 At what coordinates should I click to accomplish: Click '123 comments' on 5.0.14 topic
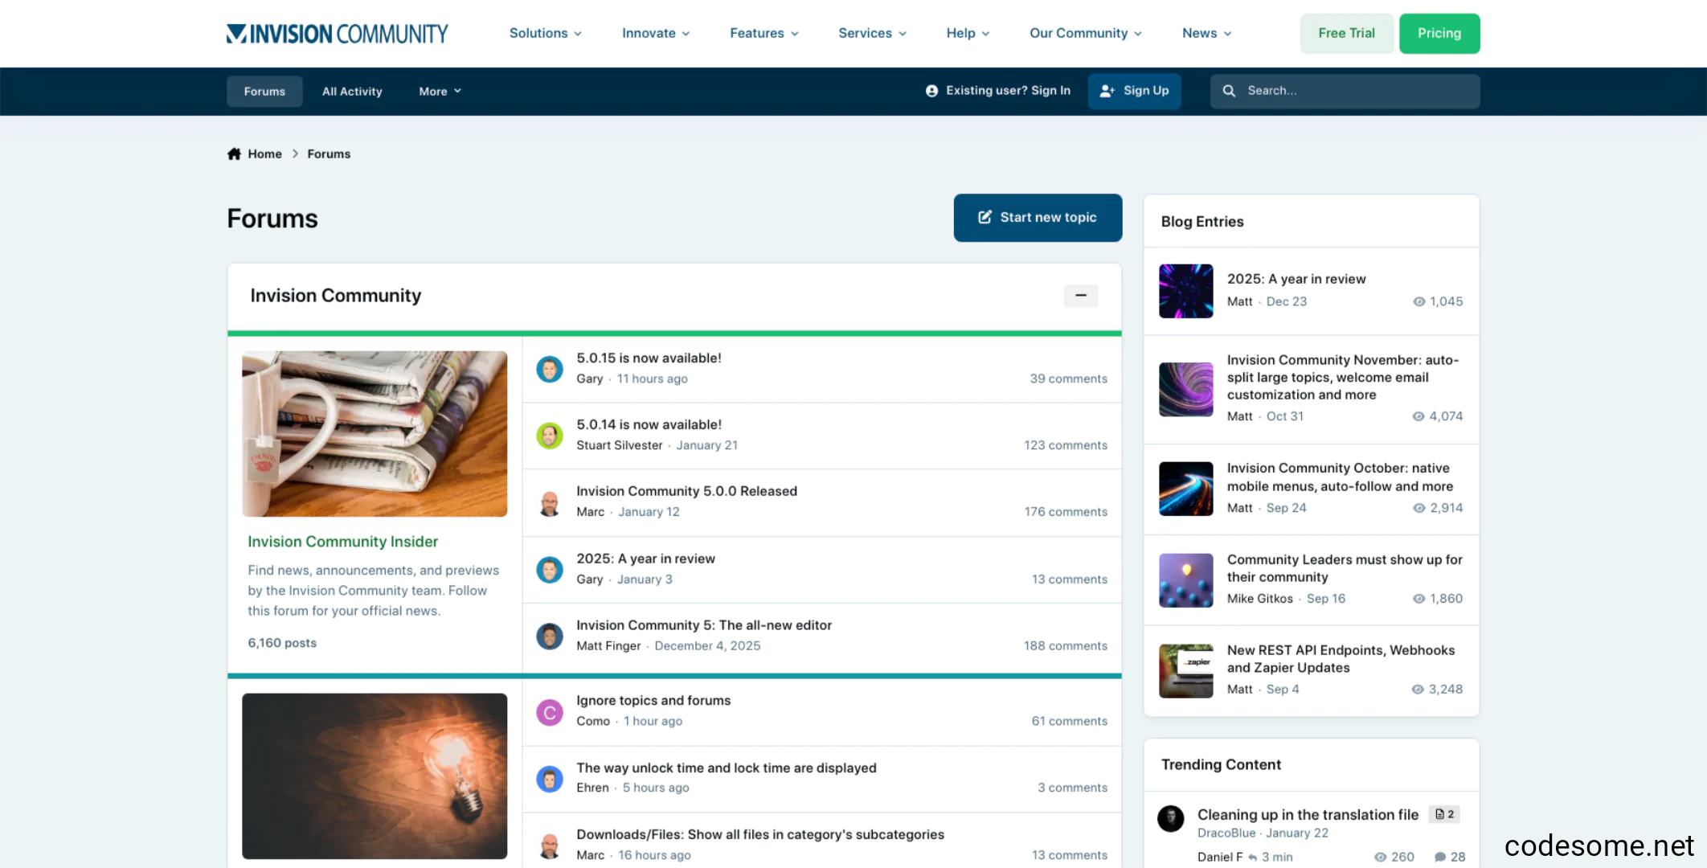pos(1065,445)
